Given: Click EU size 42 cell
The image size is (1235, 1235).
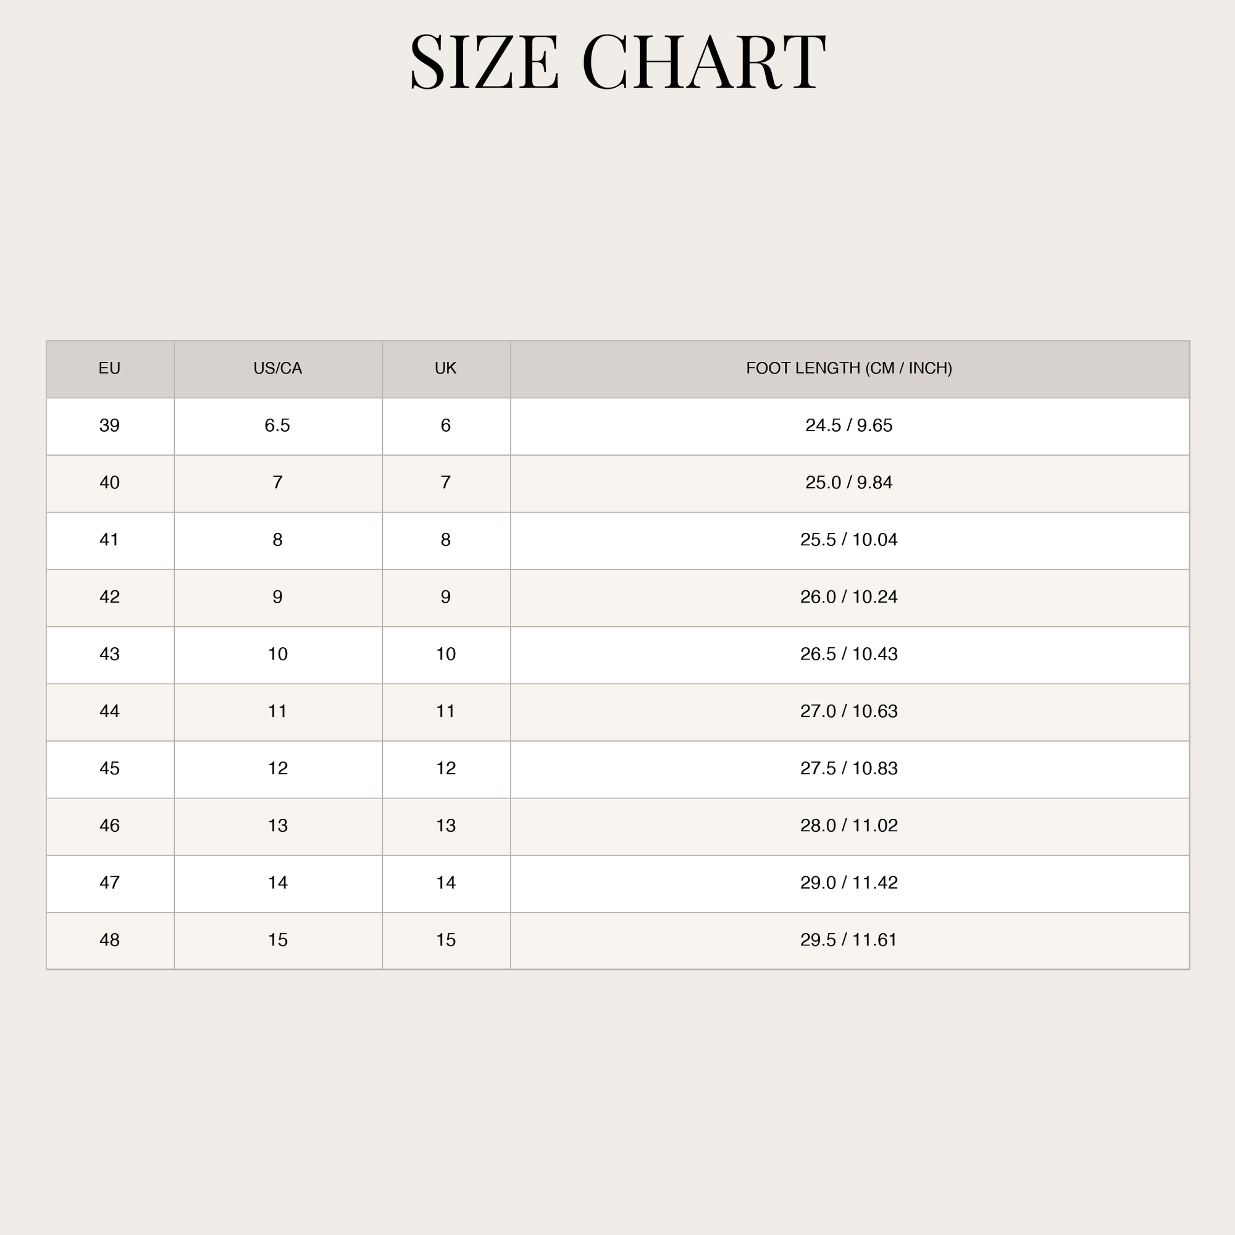Looking at the screenshot, I should [x=109, y=598].
